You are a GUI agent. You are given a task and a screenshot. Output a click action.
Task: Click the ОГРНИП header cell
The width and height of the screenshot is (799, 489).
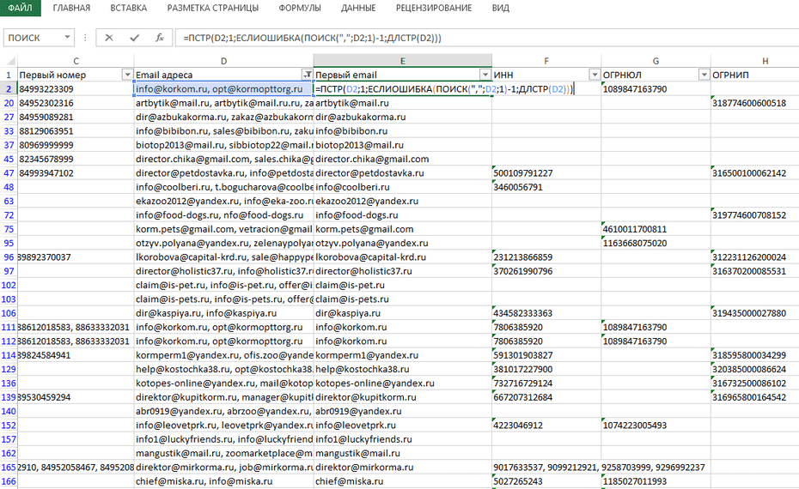pyautogui.click(x=755, y=75)
